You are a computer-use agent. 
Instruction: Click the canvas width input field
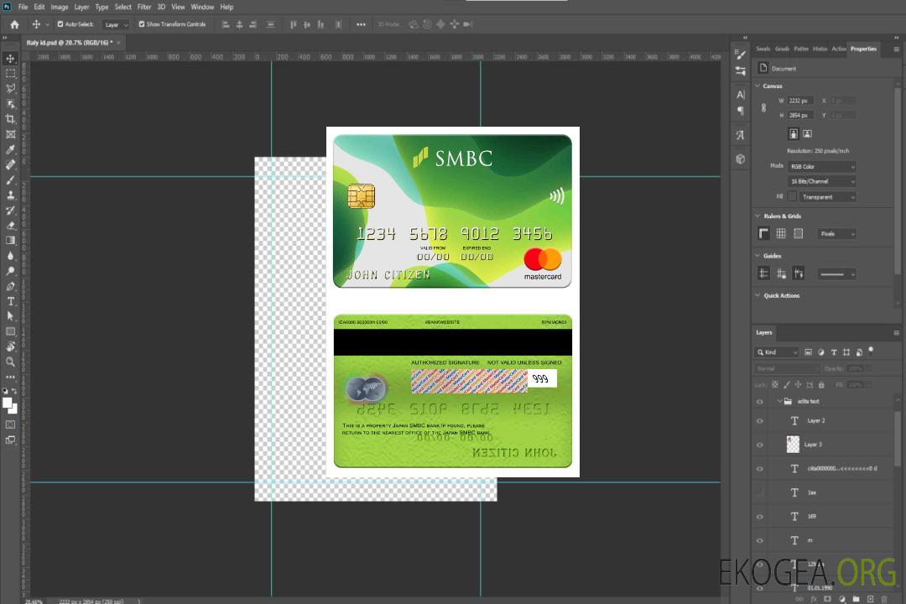(799, 101)
